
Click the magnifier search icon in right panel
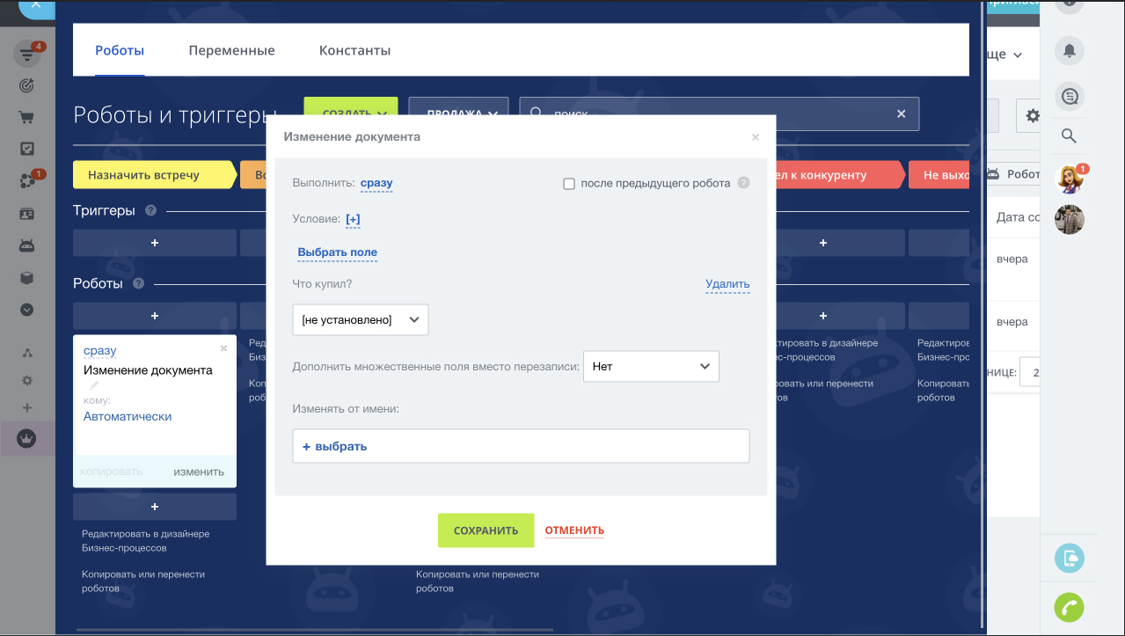point(1069,135)
